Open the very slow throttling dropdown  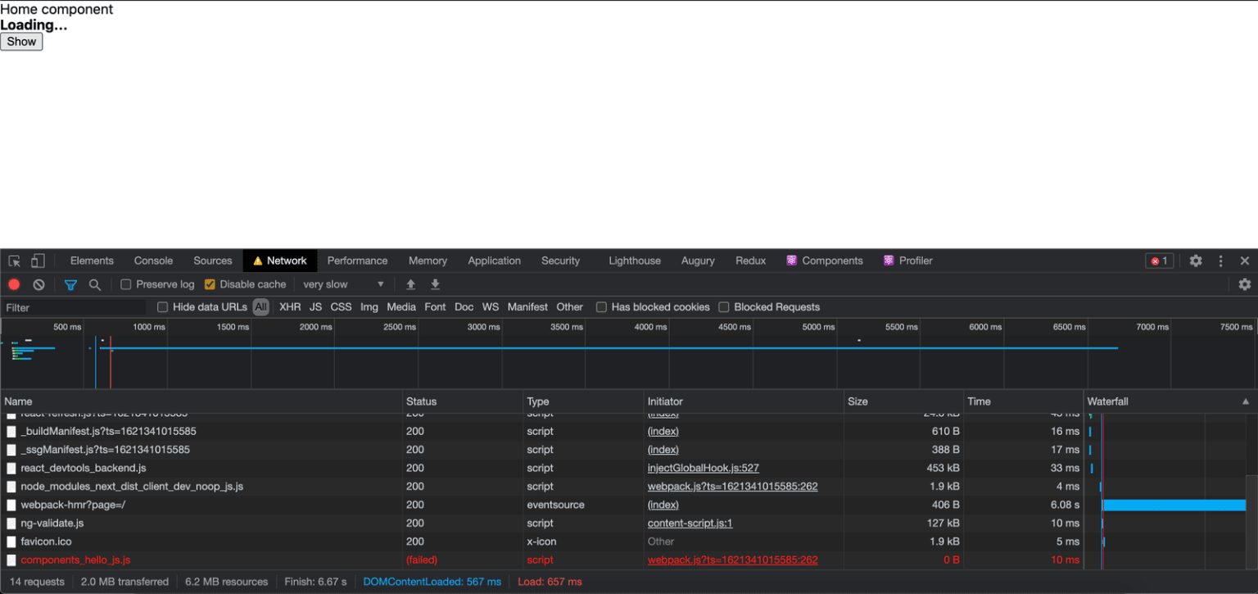click(x=343, y=284)
